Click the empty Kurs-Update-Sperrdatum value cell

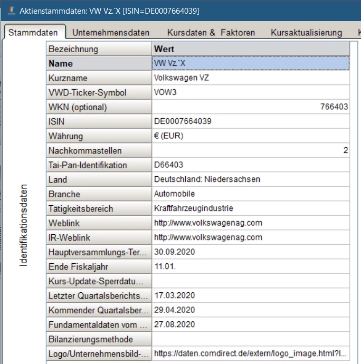tap(251, 281)
